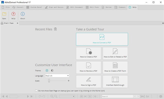Increase scale with plus icon
The image size is (164, 99).
(x=69, y=81)
